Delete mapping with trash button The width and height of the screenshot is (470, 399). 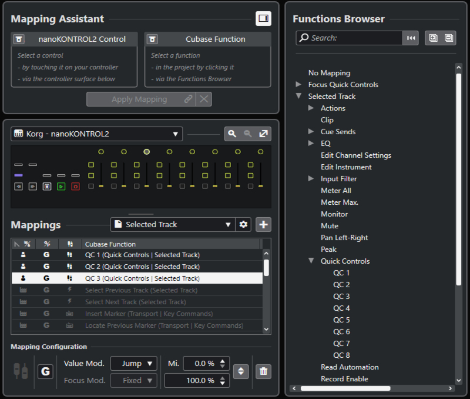point(263,372)
